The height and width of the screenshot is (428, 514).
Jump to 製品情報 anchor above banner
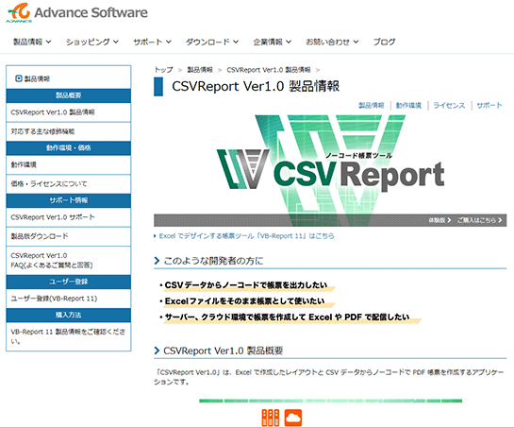371,105
